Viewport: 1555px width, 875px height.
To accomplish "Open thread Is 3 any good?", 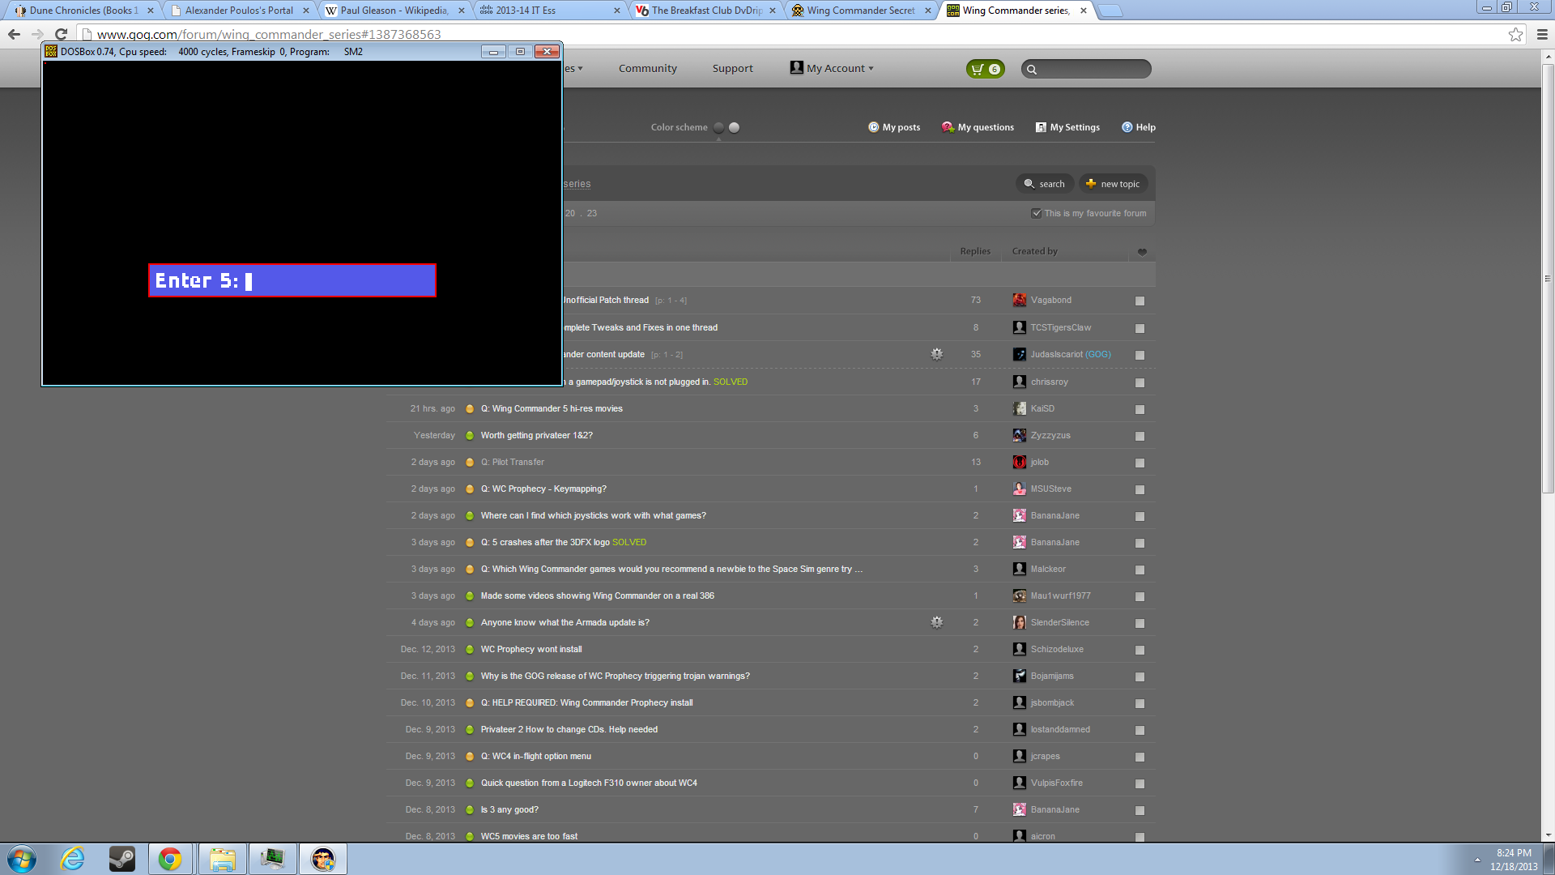I will [x=509, y=809].
